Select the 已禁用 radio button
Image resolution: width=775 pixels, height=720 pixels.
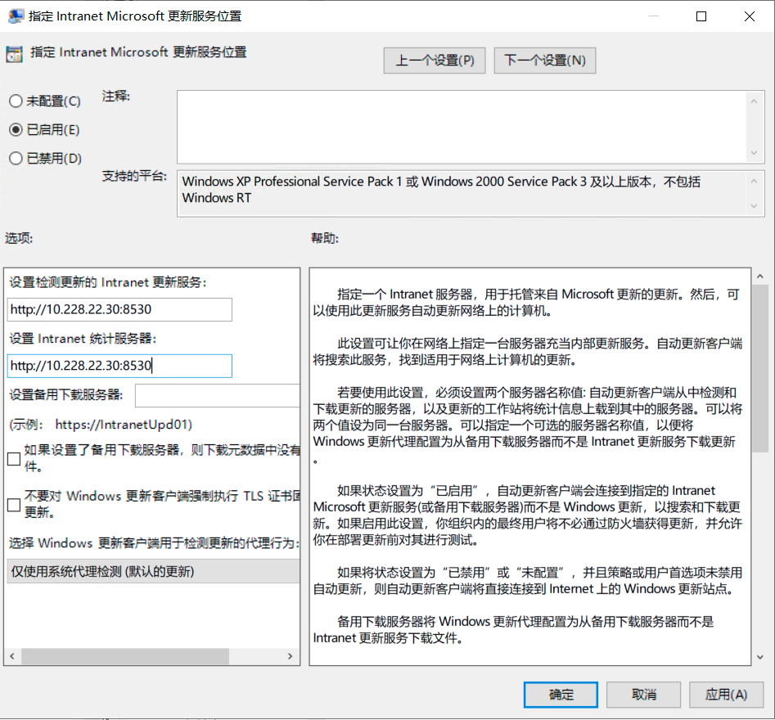(16, 159)
